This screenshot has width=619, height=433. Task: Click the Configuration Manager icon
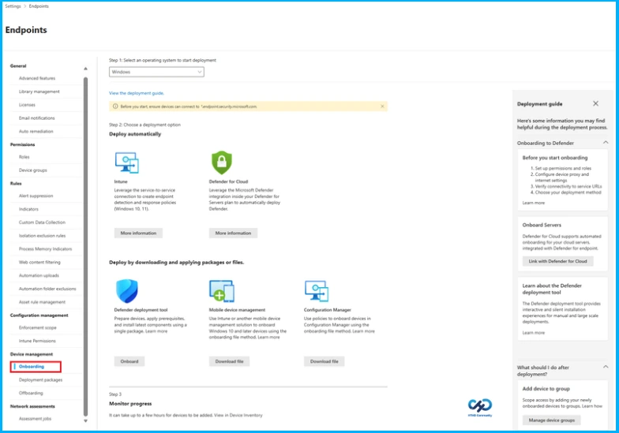pyautogui.click(x=317, y=291)
